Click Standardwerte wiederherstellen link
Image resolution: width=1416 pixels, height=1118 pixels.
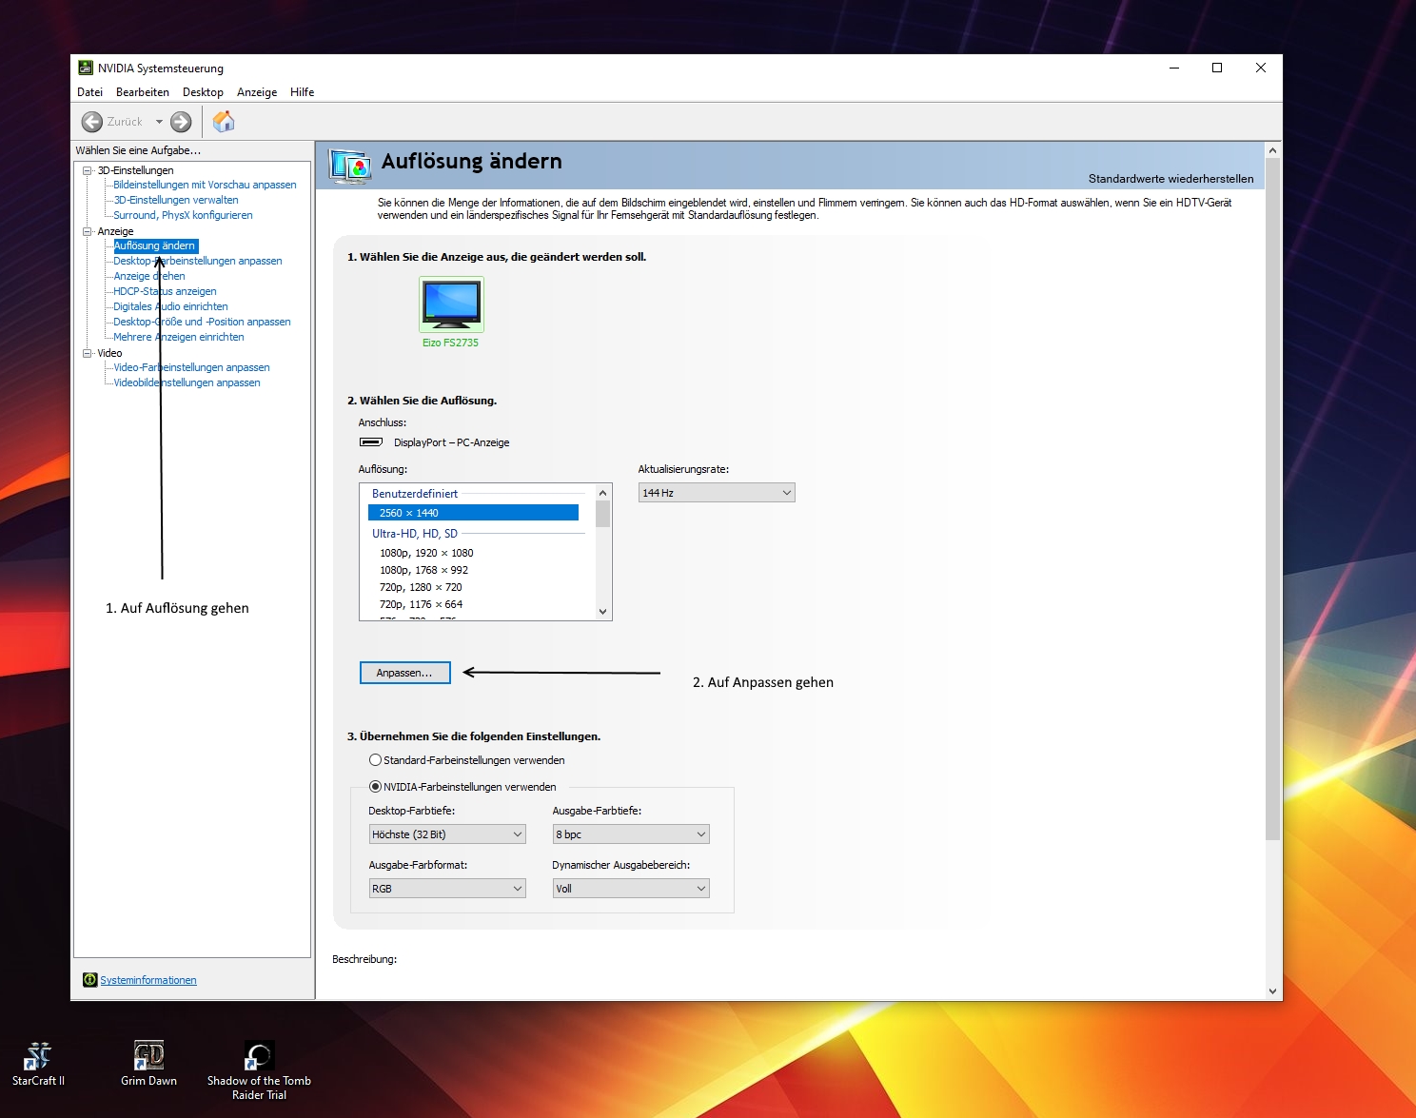tap(1170, 179)
